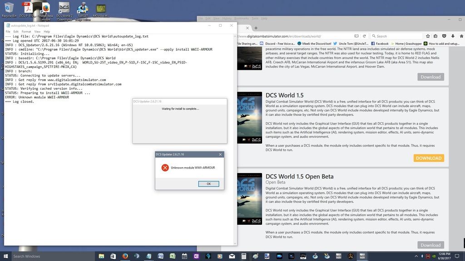Click the bookmark star icon in Firefox
Viewport: 465px width, 261px height.
pyautogui.click(x=428, y=36)
